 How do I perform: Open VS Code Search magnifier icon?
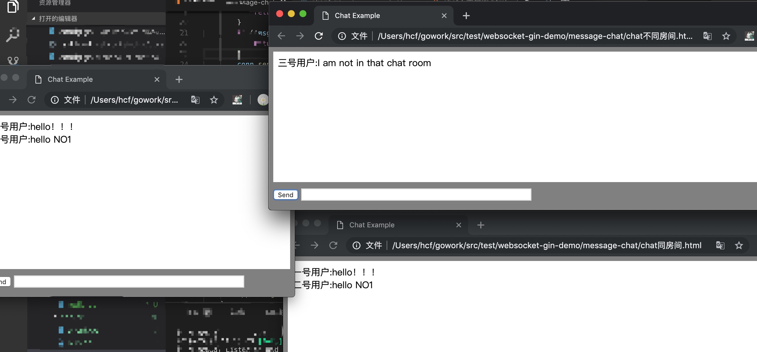click(x=13, y=35)
